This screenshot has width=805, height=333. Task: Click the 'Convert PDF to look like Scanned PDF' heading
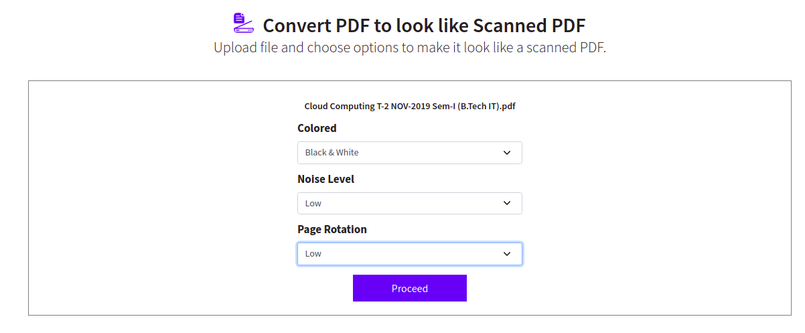coord(424,26)
